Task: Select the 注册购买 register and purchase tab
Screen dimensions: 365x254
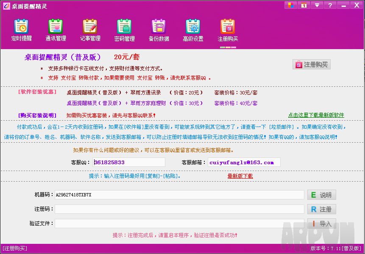Action: [228, 30]
